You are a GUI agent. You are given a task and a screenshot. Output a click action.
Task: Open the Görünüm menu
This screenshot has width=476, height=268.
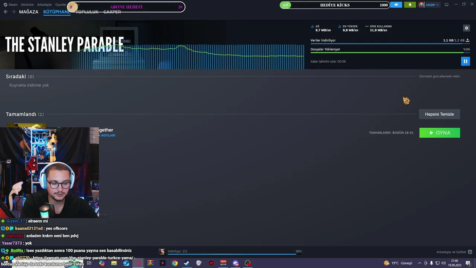point(27,5)
